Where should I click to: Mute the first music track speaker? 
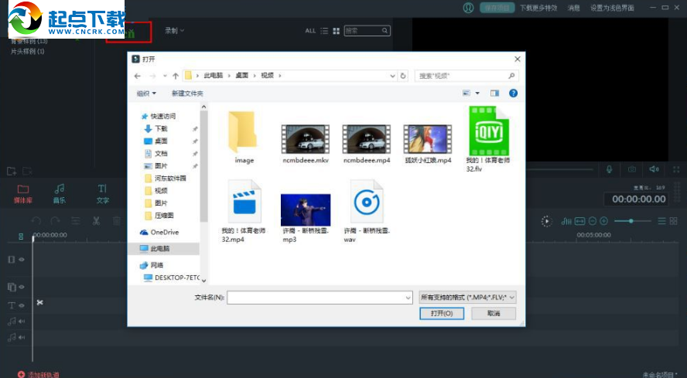pyautogui.click(x=22, y=321)
